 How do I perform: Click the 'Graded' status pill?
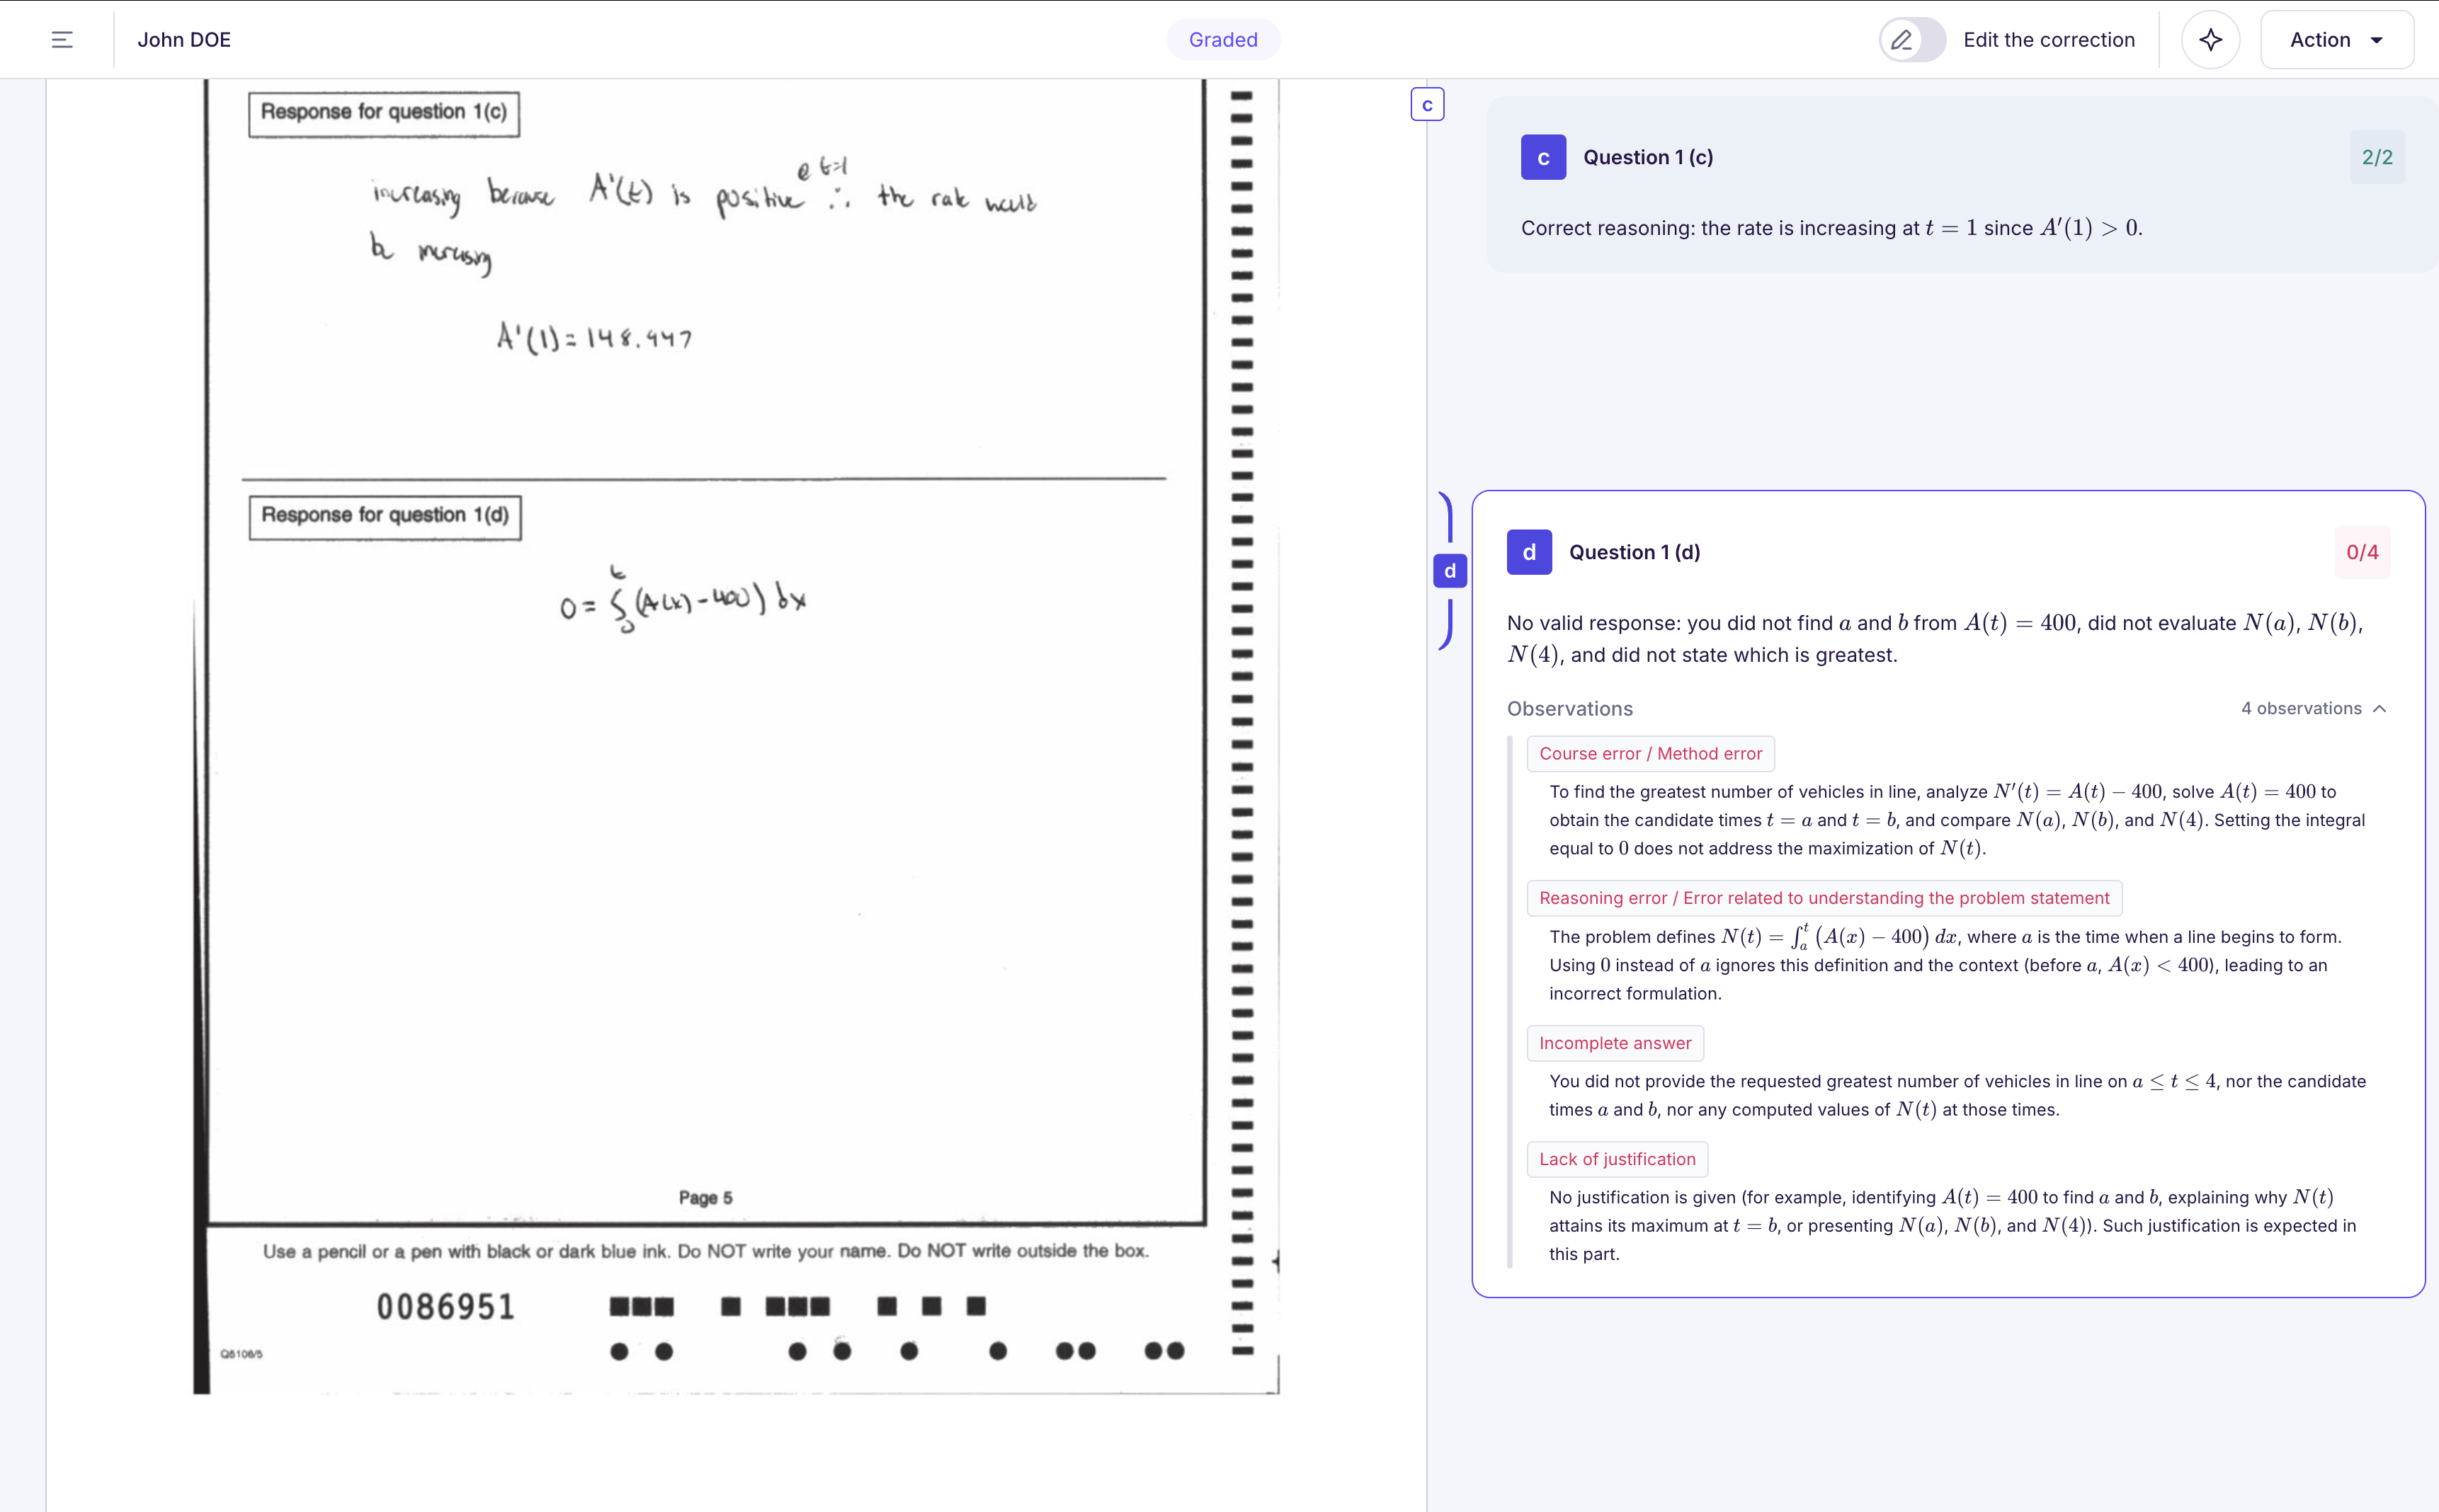[x=1222, y=39]
